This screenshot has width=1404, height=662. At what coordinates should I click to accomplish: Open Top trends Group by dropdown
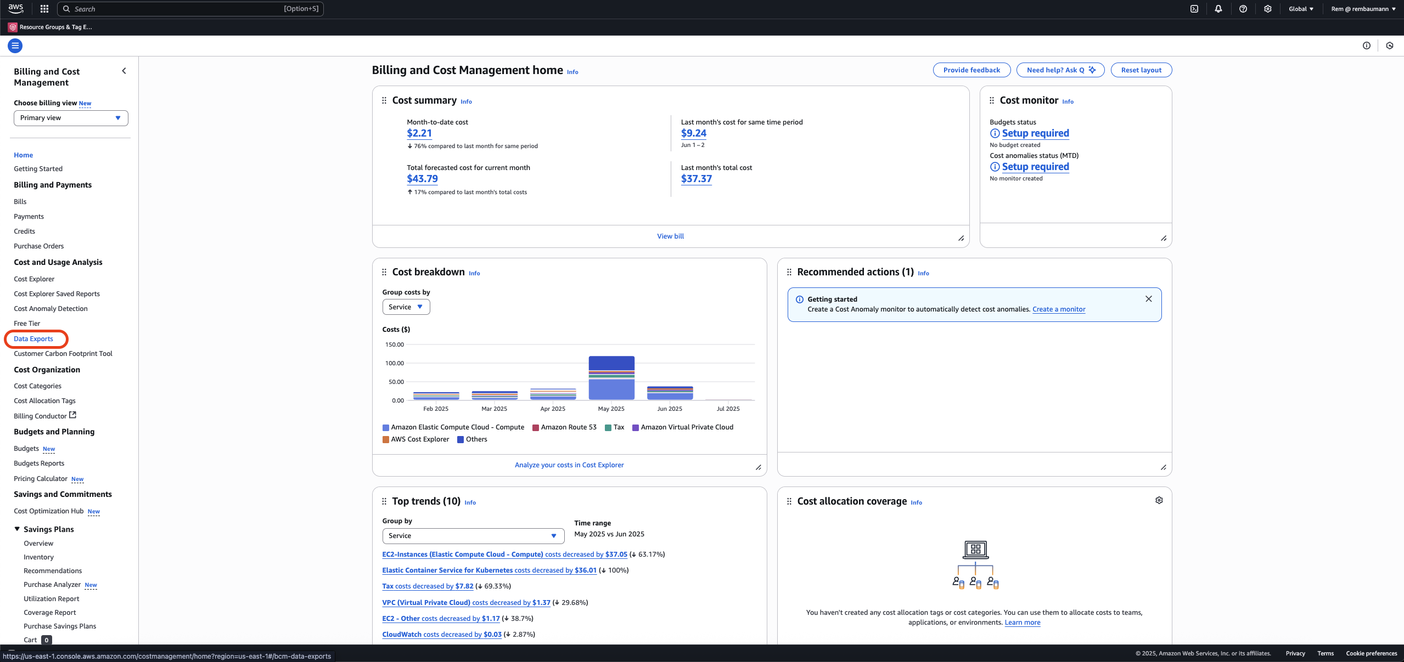[x=473, y=536]
